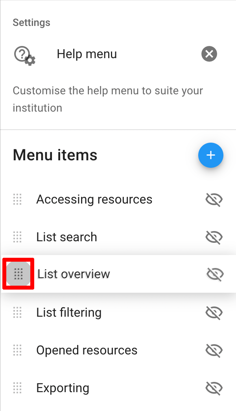This screenshot has width=236, height=411.
Task: Select the List search menu item
Action: (x=66, y=237)
